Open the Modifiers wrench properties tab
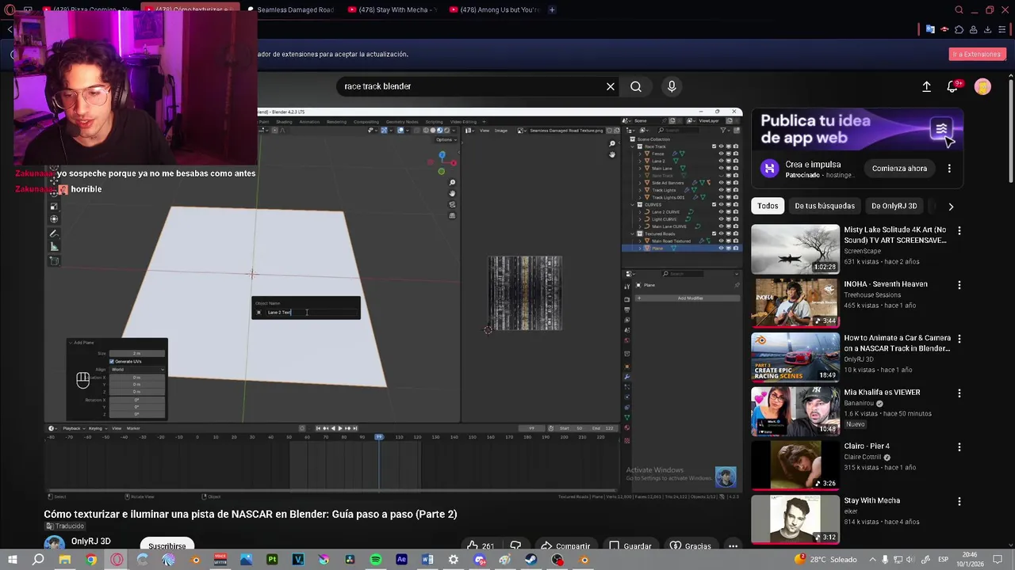This screenshot has height=570, width=1015. 627,377
